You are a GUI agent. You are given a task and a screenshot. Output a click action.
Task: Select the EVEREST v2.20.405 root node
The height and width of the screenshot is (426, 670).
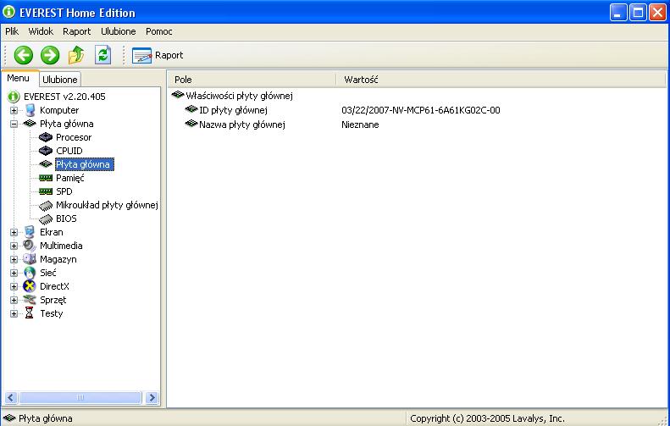coord(64,97)
